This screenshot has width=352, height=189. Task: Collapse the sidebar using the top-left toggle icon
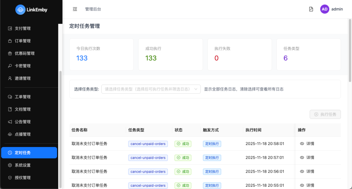(75, 9)
